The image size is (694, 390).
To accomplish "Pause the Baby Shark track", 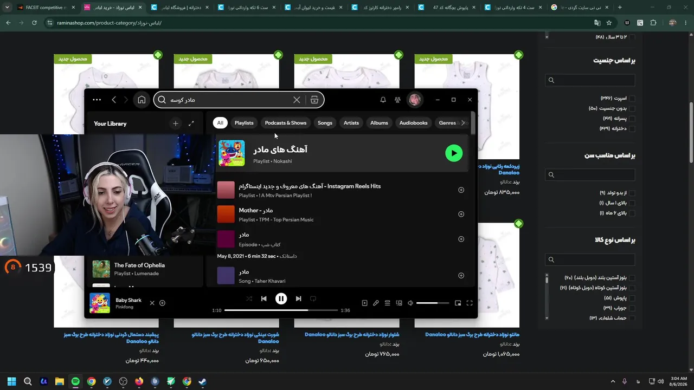I will coord(281,298).
